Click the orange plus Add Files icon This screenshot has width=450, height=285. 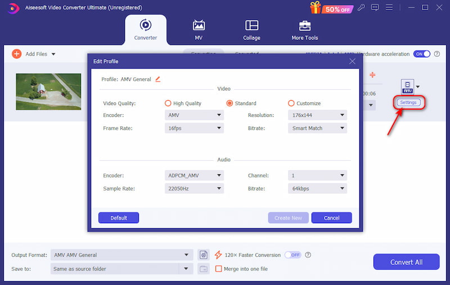[17, 54]
